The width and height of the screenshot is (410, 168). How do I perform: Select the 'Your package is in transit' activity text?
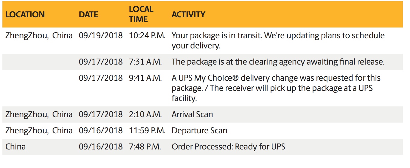(278, 40)
